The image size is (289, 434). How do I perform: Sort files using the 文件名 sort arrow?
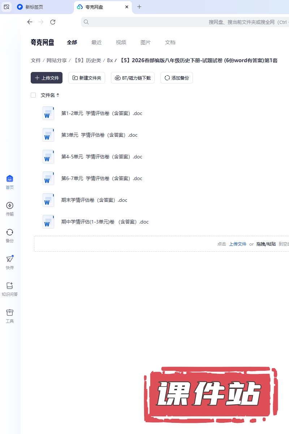58,95
